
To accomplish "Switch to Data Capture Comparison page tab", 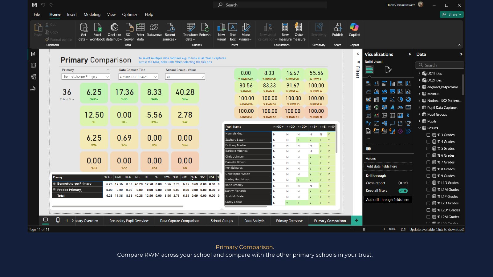I will coord(180,221).
